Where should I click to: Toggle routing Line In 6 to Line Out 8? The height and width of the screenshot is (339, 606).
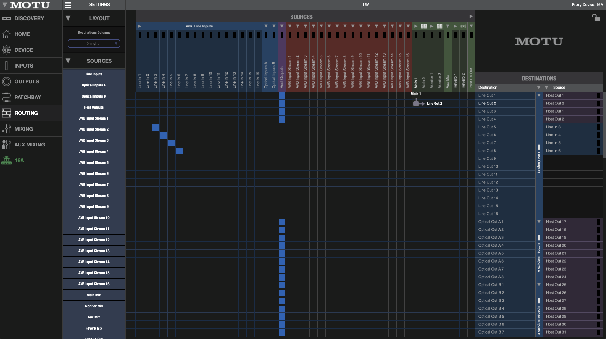(x=179, y=151)
